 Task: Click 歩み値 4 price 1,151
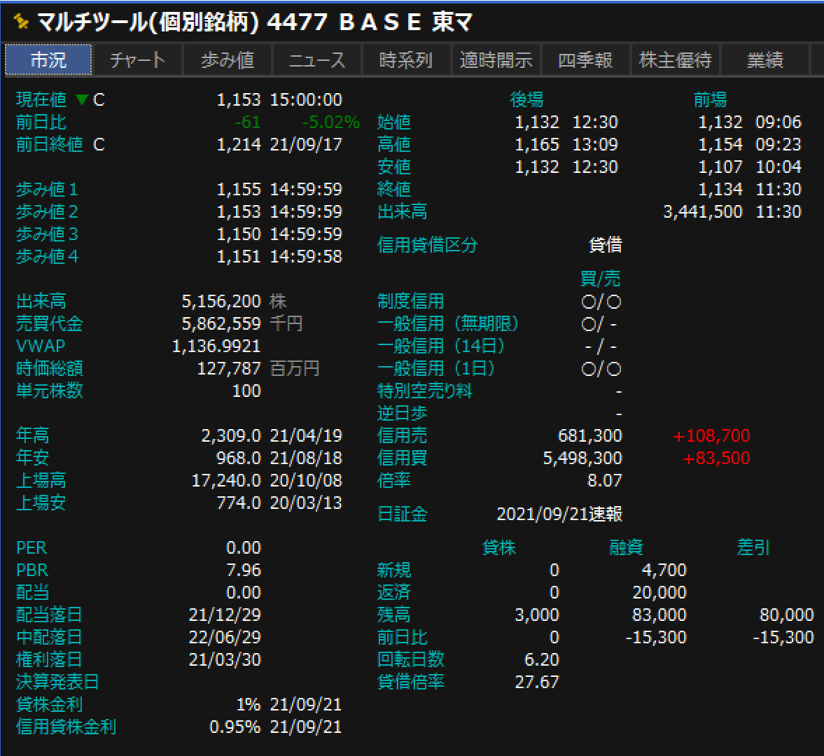point(239,256)
